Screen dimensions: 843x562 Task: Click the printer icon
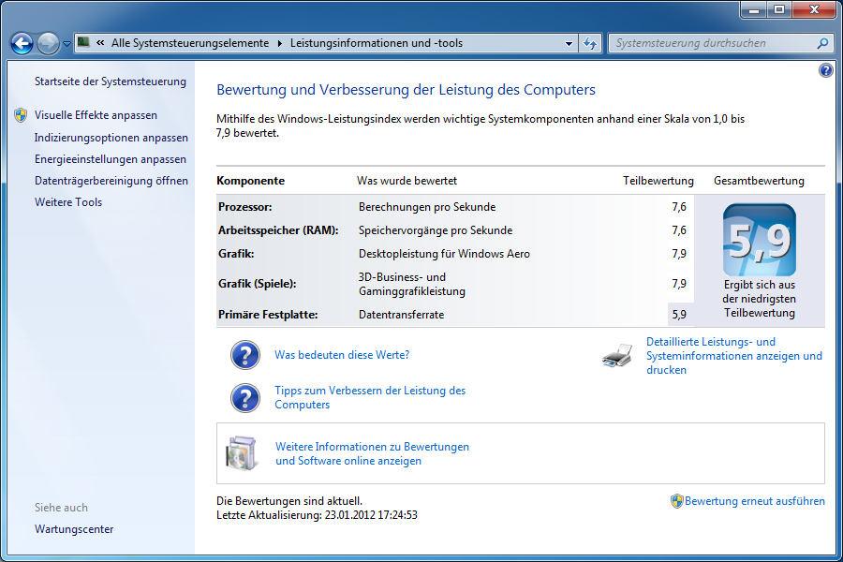(617, 356)
